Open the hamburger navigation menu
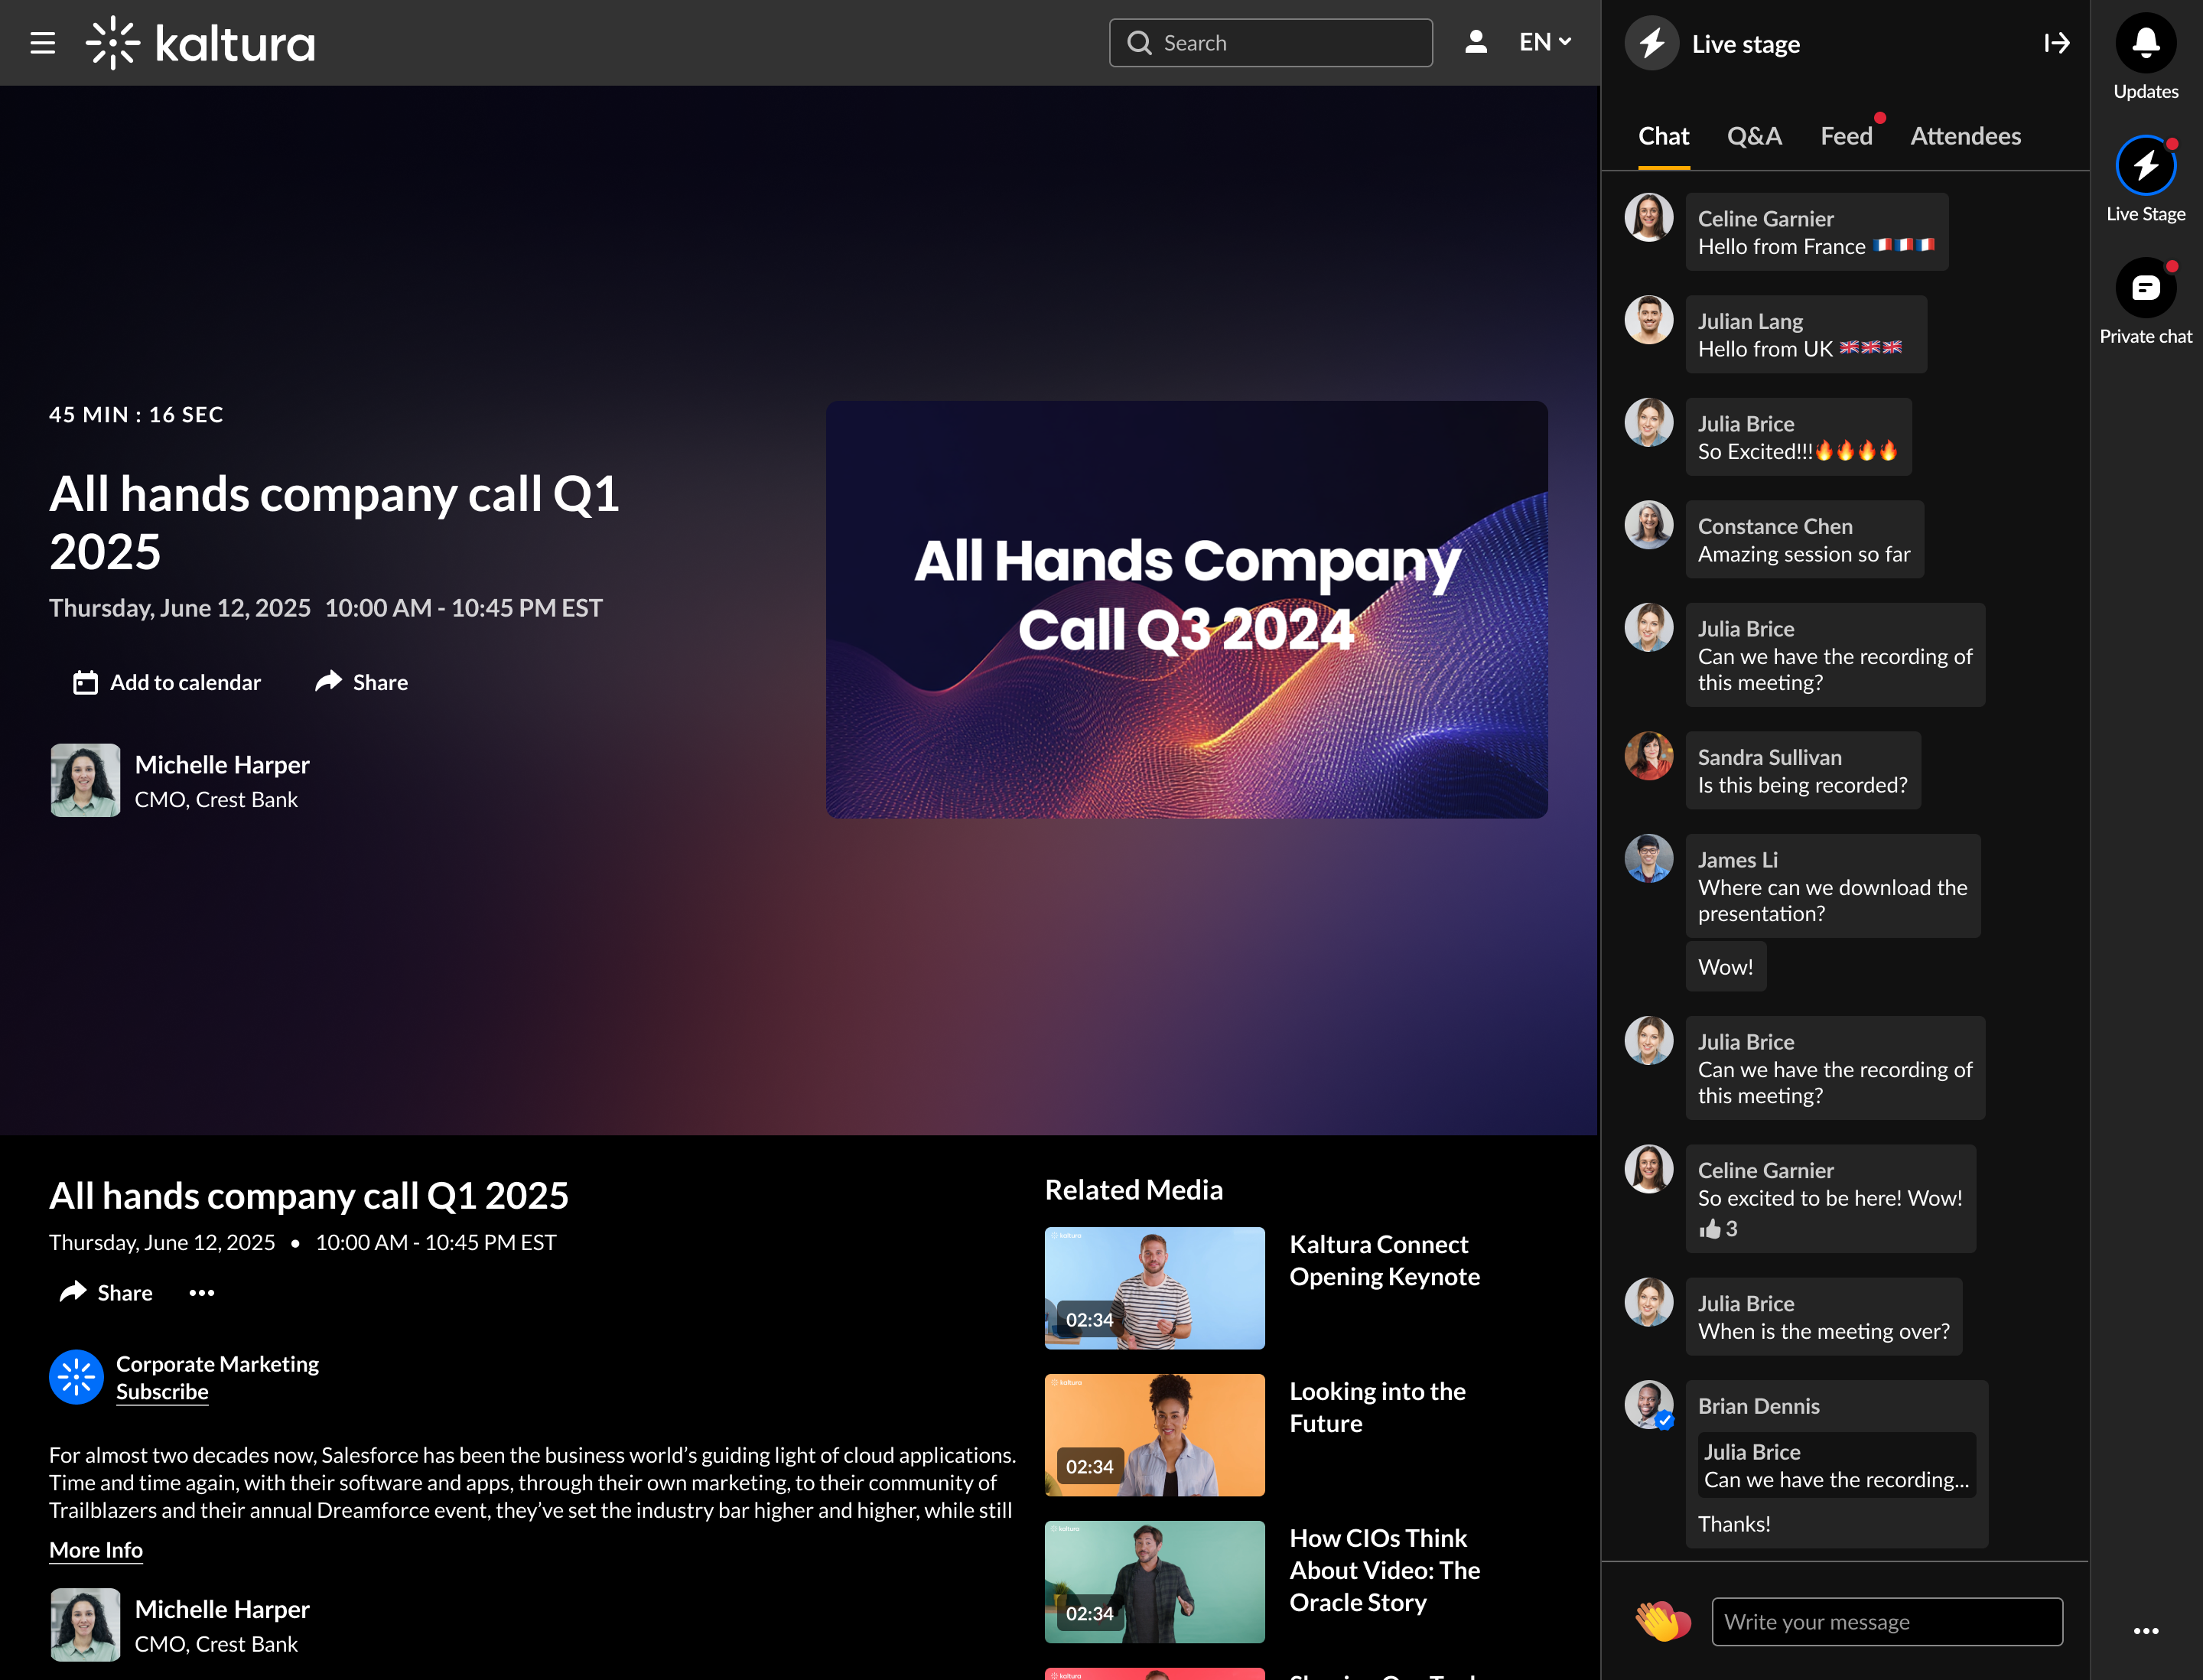 click(x=42, y=43)
